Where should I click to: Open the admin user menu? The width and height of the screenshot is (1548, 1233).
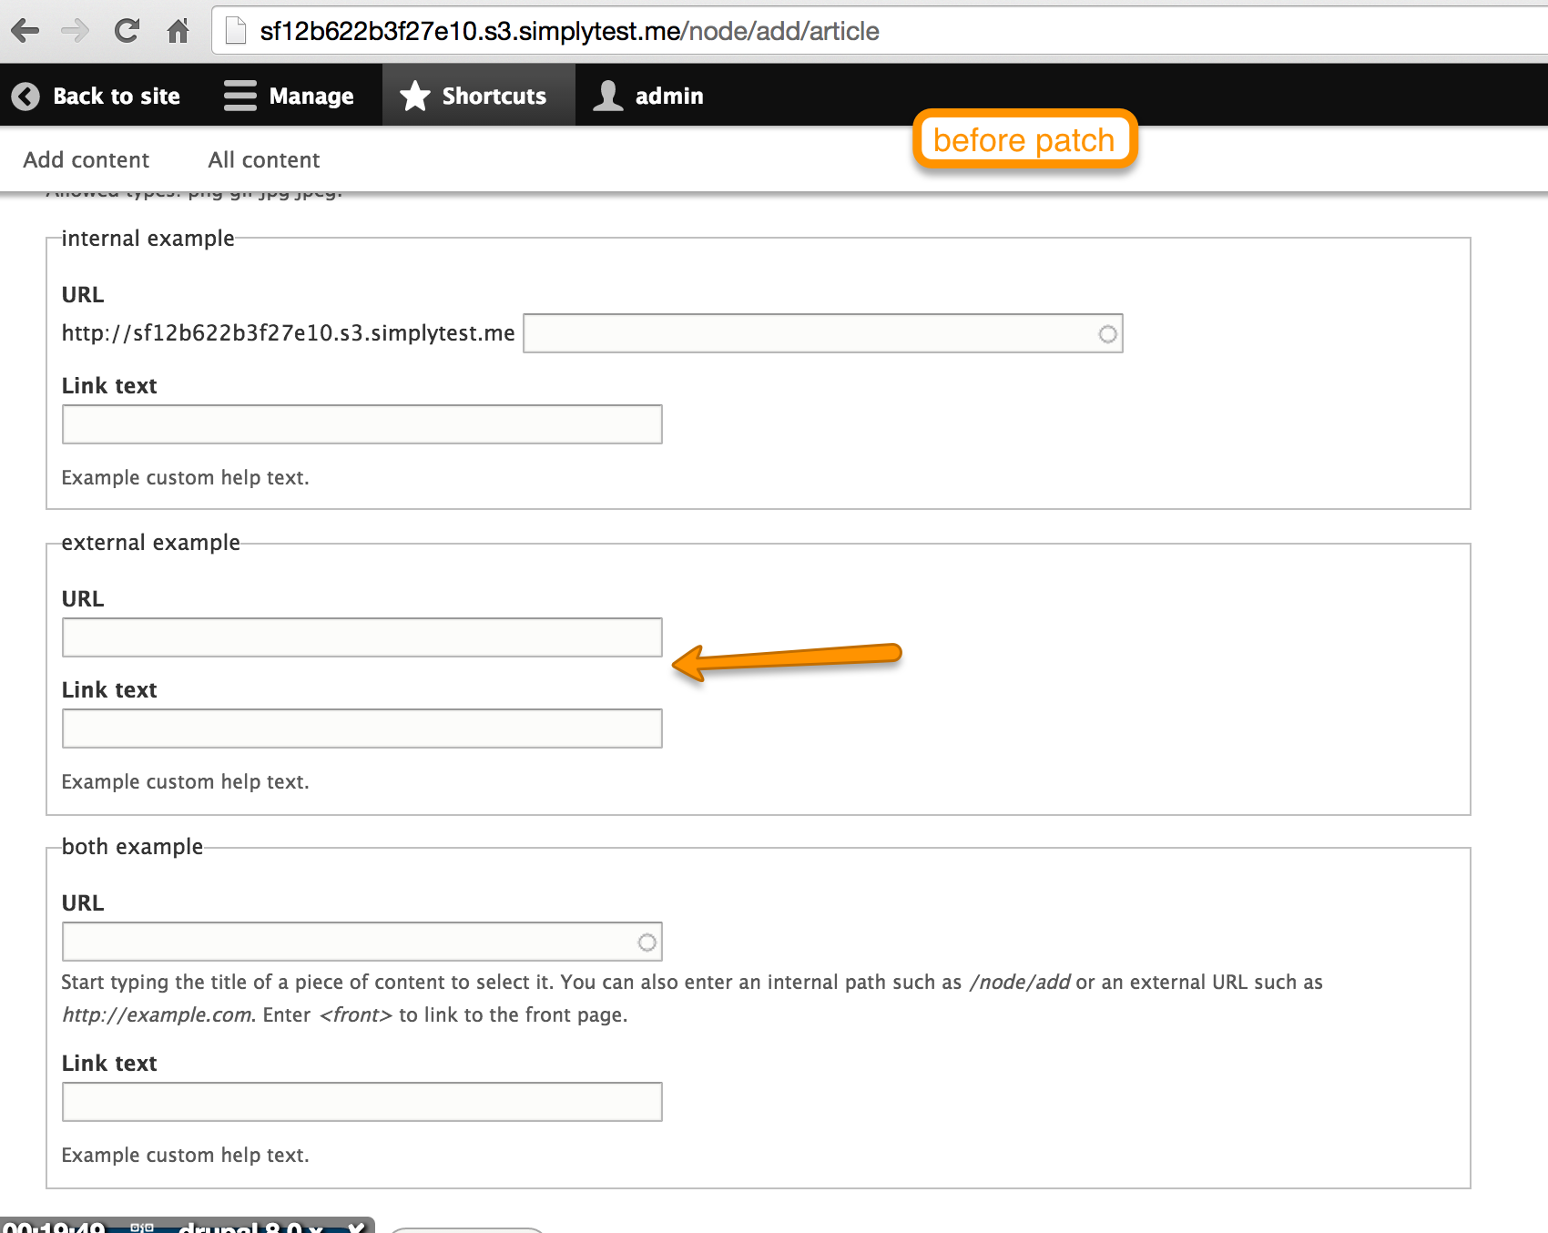point(648,96)
